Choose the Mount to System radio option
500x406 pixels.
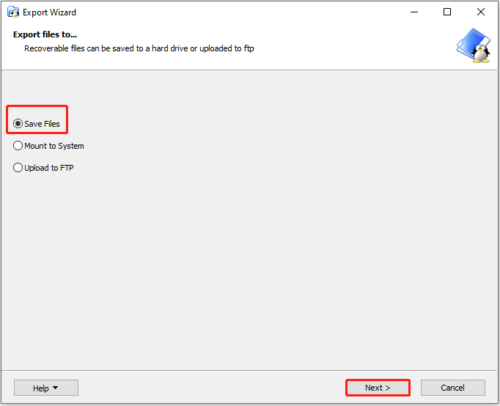(18, 146)
